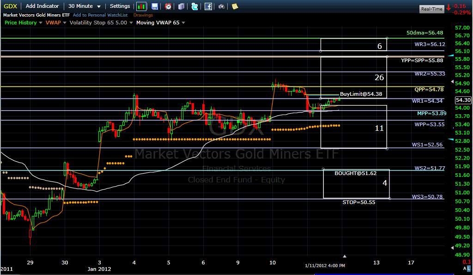Expand the VWAP indicator dropdown arrow
Image resolution: width=473 pixels, height=275 pixels.
coord(65,23)
